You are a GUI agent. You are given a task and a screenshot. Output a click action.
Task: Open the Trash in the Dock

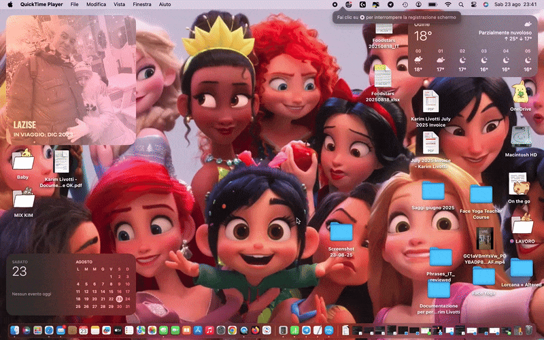pos(529,330)
